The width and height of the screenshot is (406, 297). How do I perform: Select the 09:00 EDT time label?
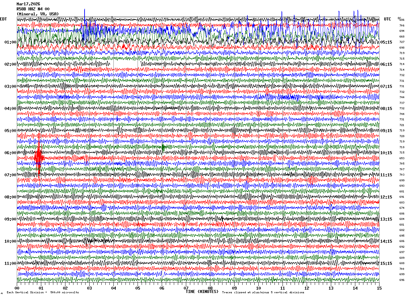[10, 219]
